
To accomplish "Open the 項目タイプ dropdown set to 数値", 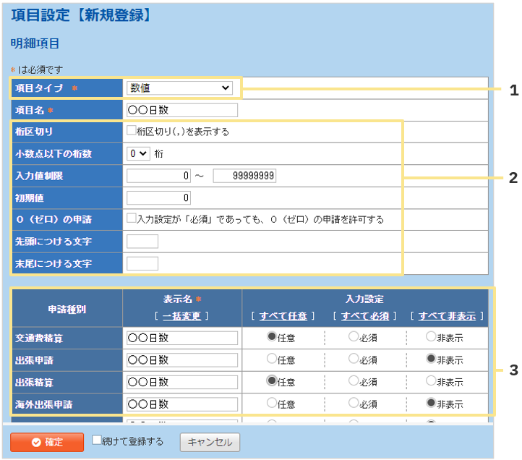I will pyautogui.click(x=179, y=88).
